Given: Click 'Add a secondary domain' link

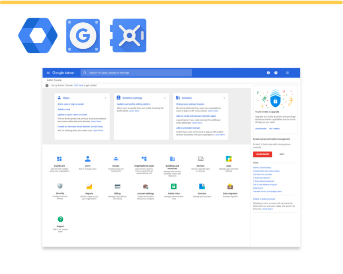Looking at the screenshot, I should [188, 128].
